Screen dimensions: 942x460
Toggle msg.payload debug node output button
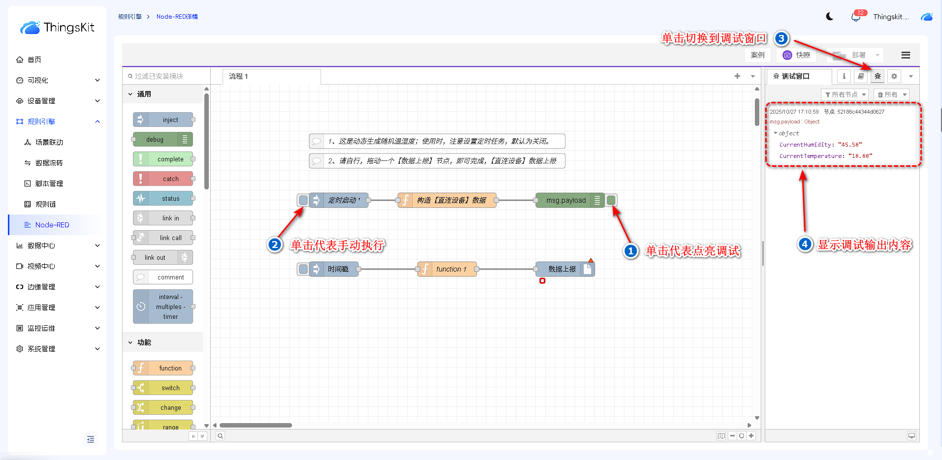coord(611,200)
